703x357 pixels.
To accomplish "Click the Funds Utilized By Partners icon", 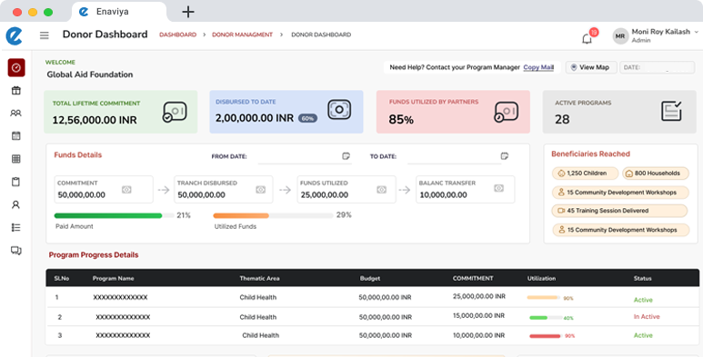I will pyautogui.click(x=507, y=112).
